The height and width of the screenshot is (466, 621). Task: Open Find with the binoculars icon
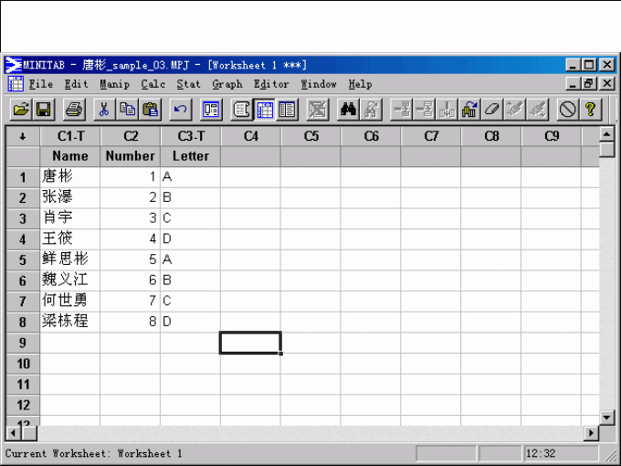pyautogui.click(x=348, y=110)
